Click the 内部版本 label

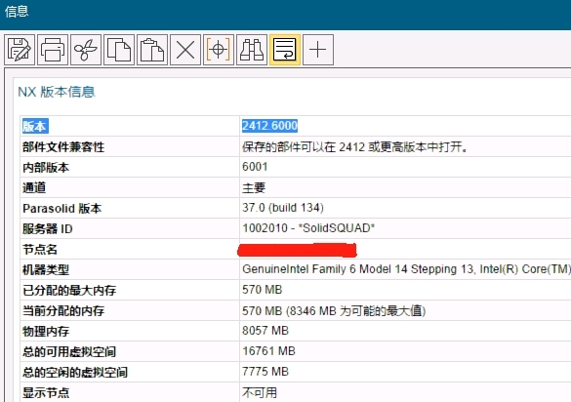[x=46, y=168]
